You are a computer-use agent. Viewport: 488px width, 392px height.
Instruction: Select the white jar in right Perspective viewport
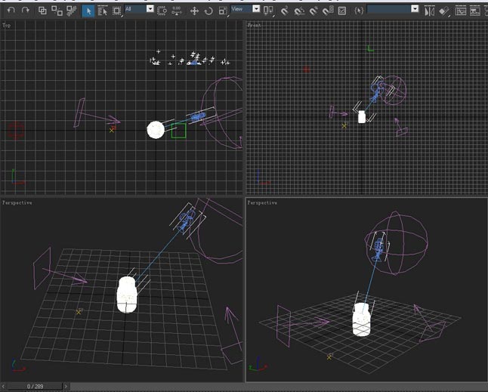tap(361, 319)
